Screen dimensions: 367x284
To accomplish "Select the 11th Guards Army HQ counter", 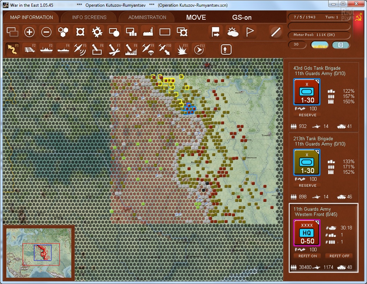I will [307, 233].
